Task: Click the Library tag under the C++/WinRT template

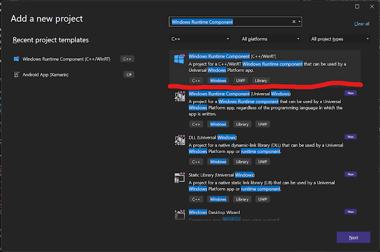Action: (x=261, y=81)
